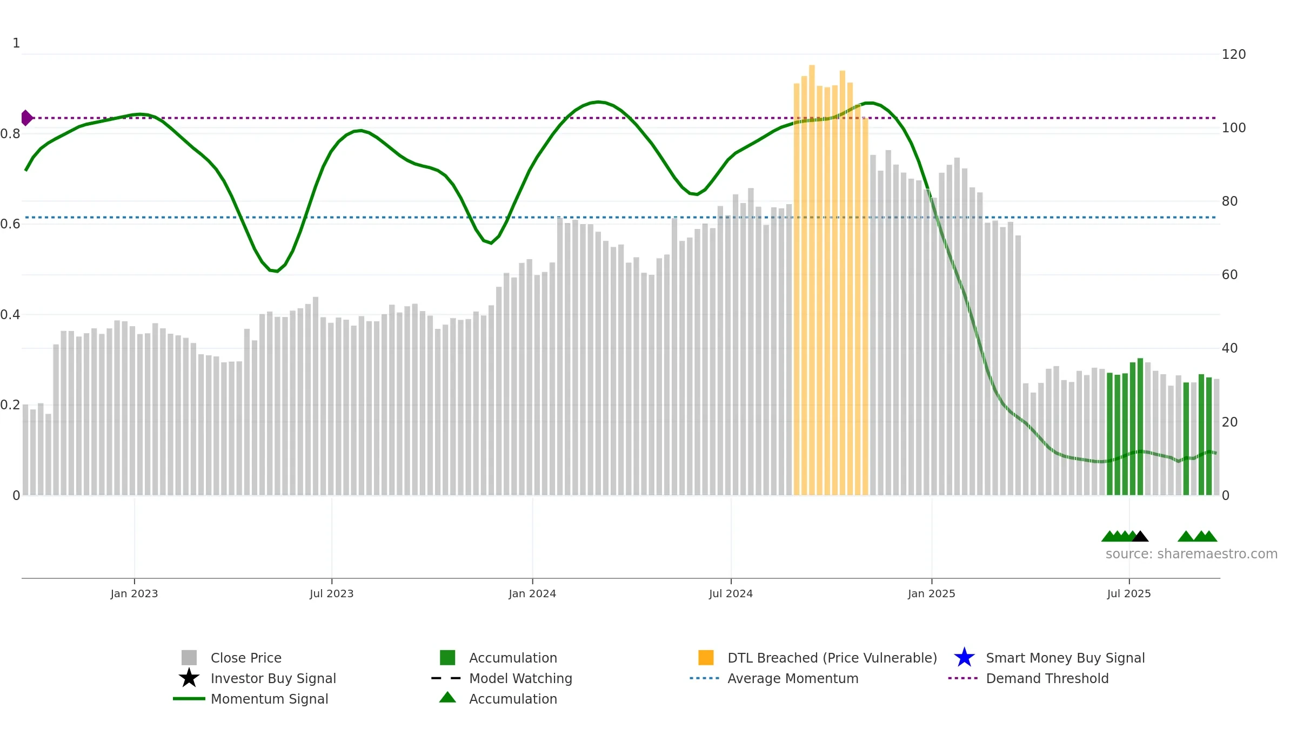1297x729 pixels.
Task: Click the tallest orange price bar
Action: point(812,280)
